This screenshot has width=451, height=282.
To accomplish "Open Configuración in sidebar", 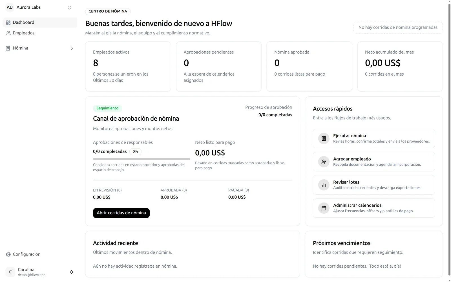I will [x=40, y=254].
